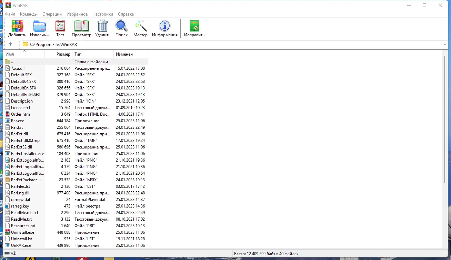451x260 pixels.
Task: Click the C:\Program Files\WinRAR address field
Action: click(234, 44)
